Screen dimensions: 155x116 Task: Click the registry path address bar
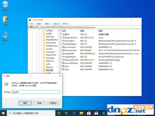pos(84,27)
